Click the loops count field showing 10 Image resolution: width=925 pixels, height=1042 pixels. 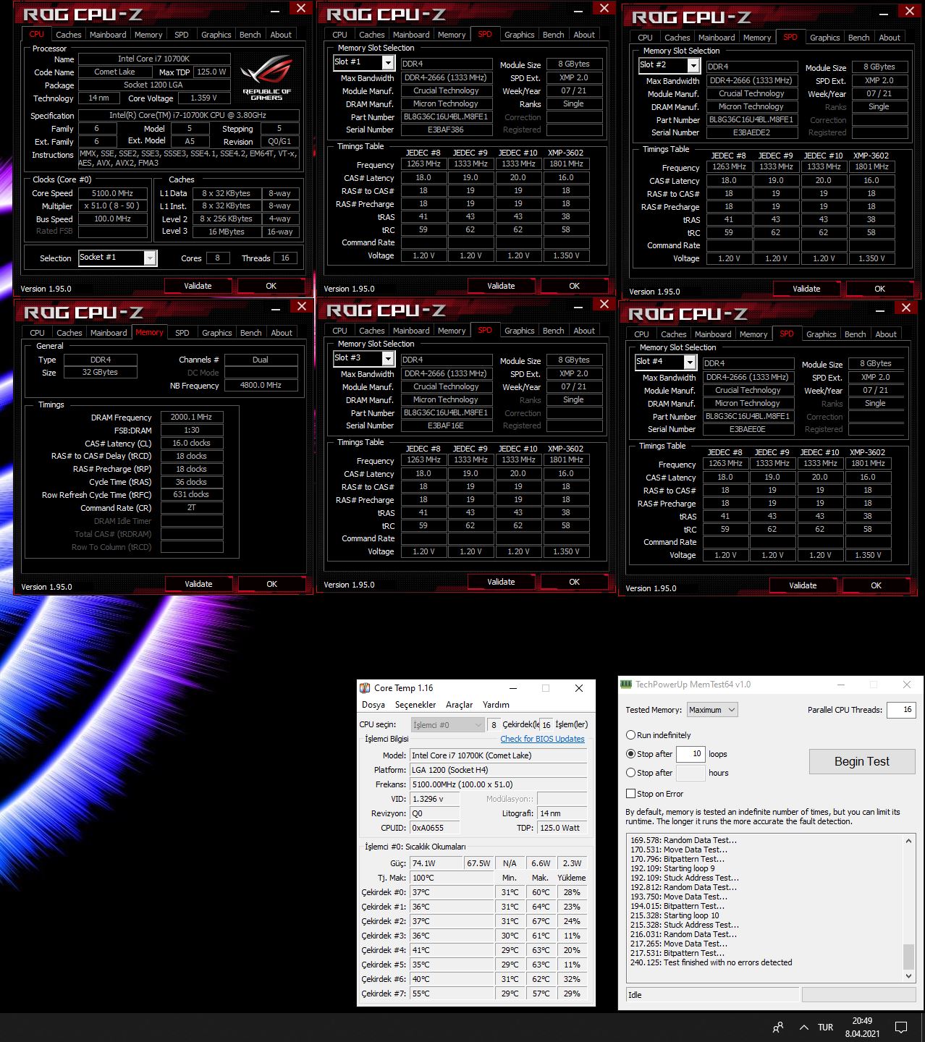tap(690, 753)
